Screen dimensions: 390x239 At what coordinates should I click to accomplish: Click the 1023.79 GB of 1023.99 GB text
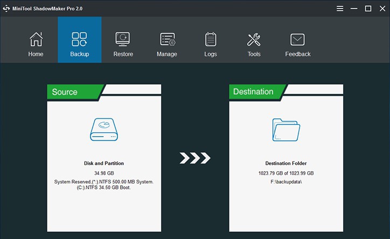(x=286, y=173)
